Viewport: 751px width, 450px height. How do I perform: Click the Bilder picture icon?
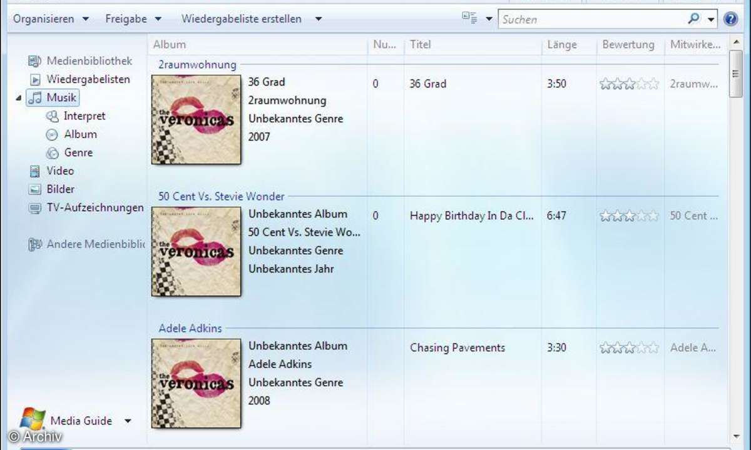pyautogui.click(x=35, y=189)
